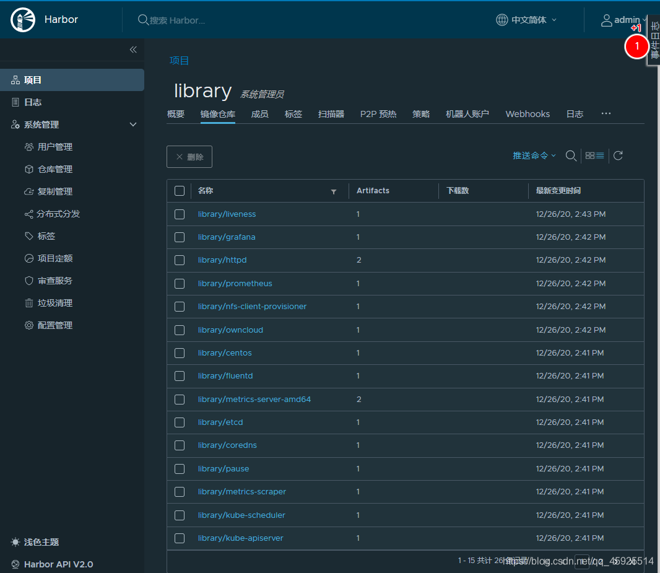Open the 镜像仓库 tab
Image resolution: width=660 pixels, height=573 pixels.
pos(217,114)
